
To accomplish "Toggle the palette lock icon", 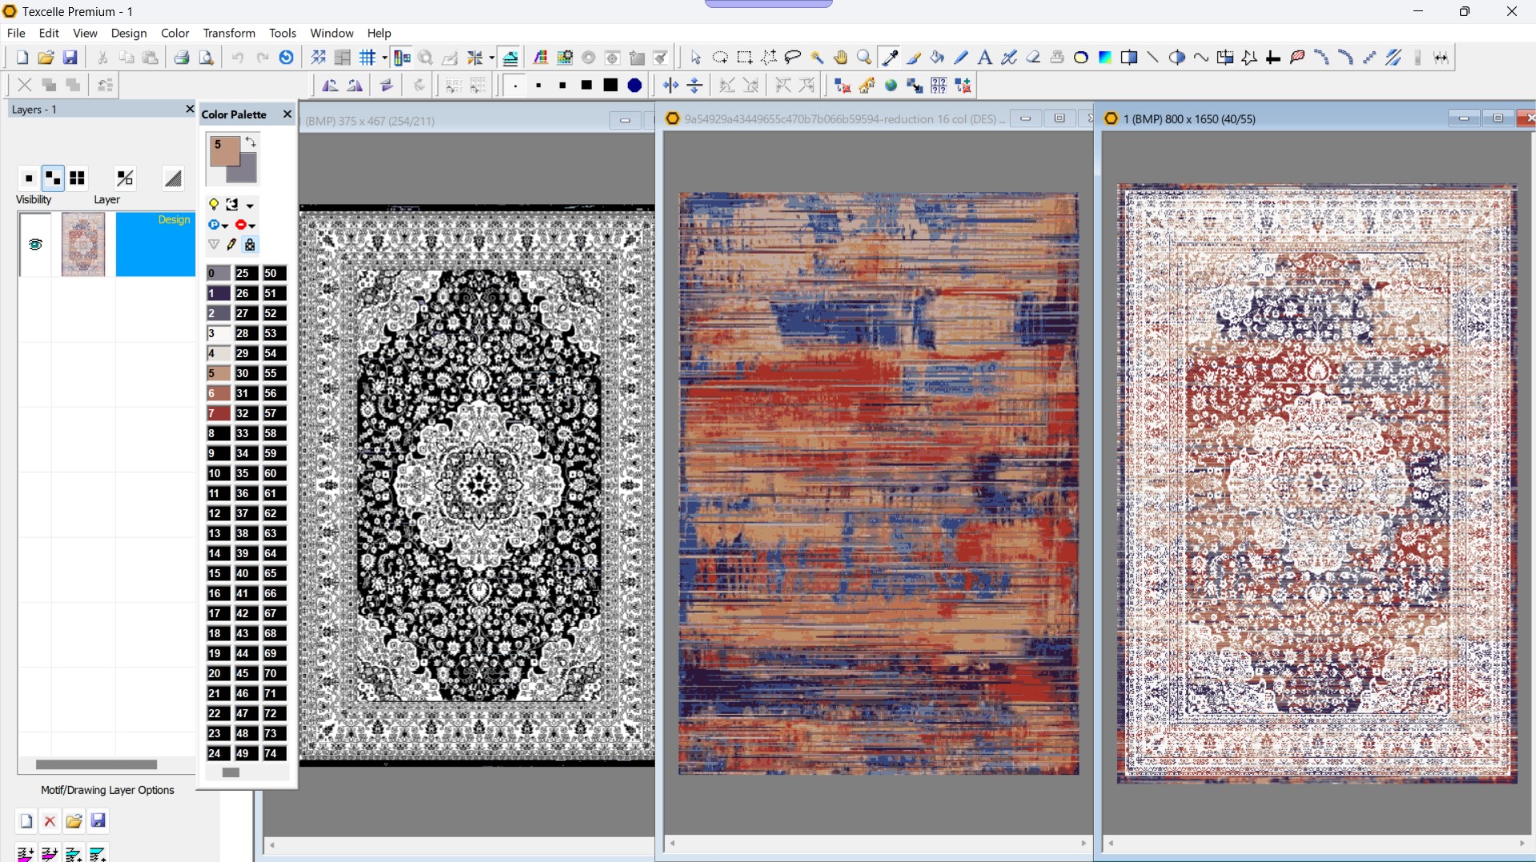I will click(250, 245).
